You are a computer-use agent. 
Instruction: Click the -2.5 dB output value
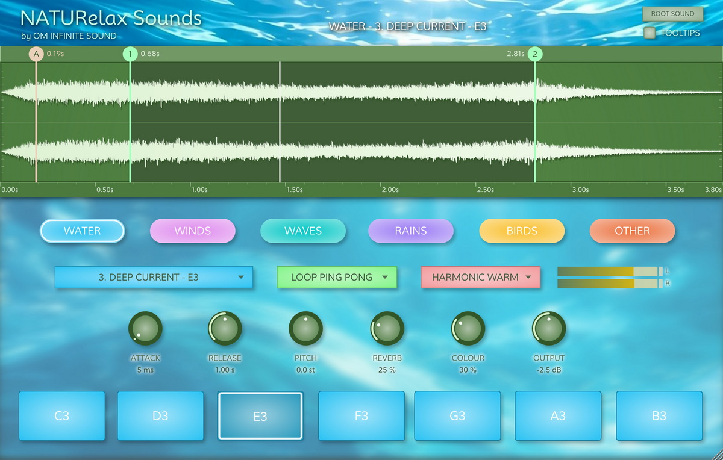click(x=549, y=370)
